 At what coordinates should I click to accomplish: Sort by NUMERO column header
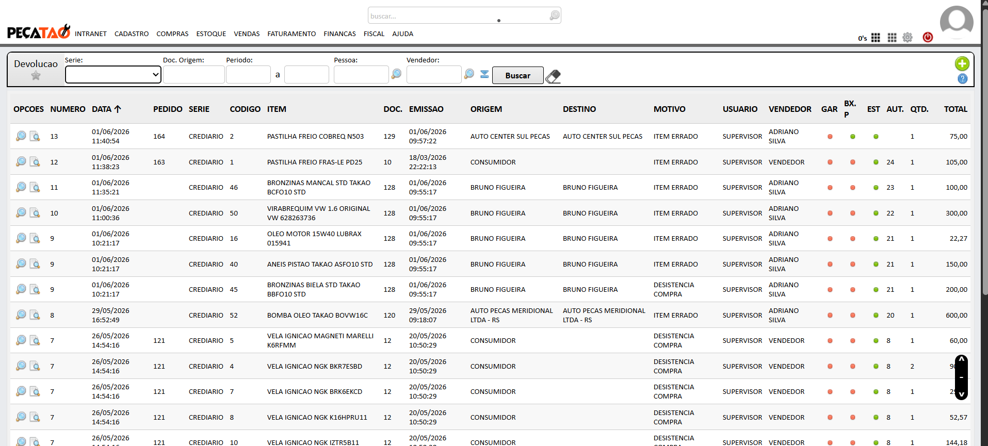[68, 109]
